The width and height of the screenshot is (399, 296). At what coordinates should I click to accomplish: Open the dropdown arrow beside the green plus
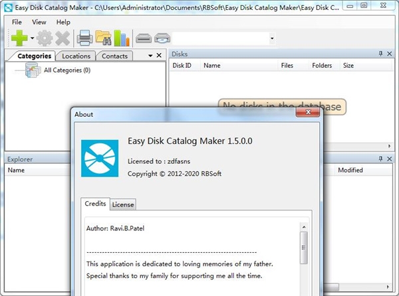pos(33,38)
